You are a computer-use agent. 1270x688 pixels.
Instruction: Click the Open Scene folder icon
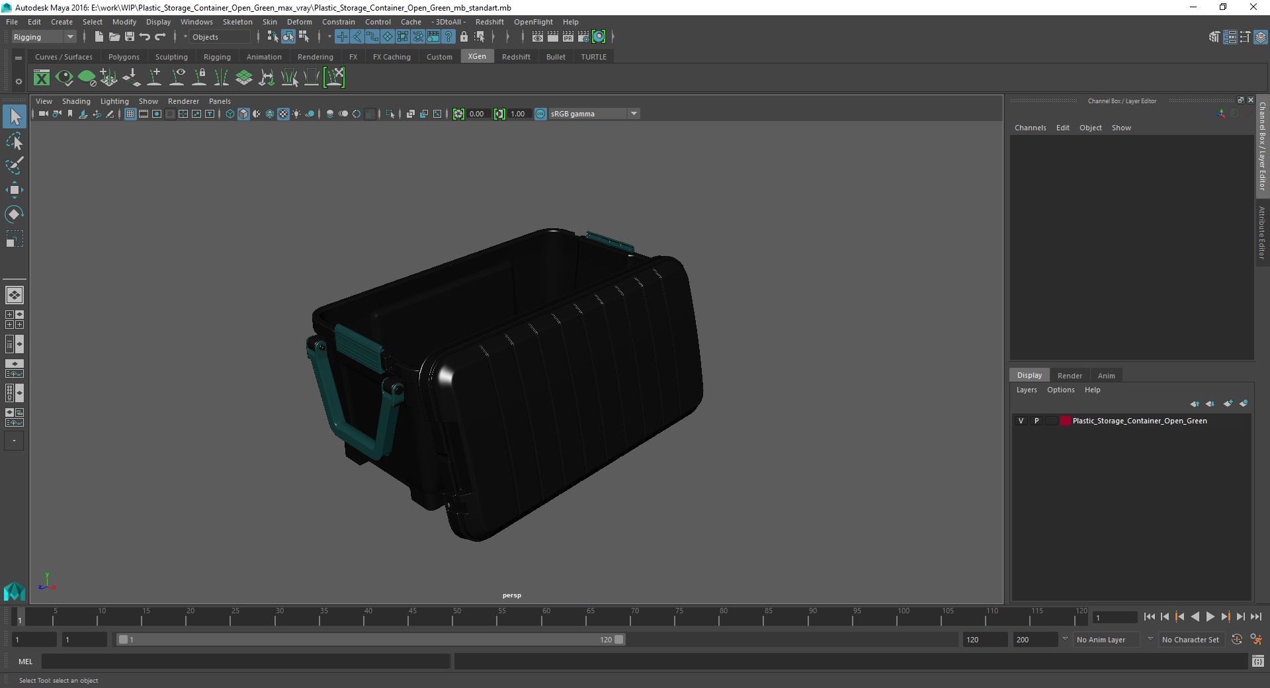[114, 37]
